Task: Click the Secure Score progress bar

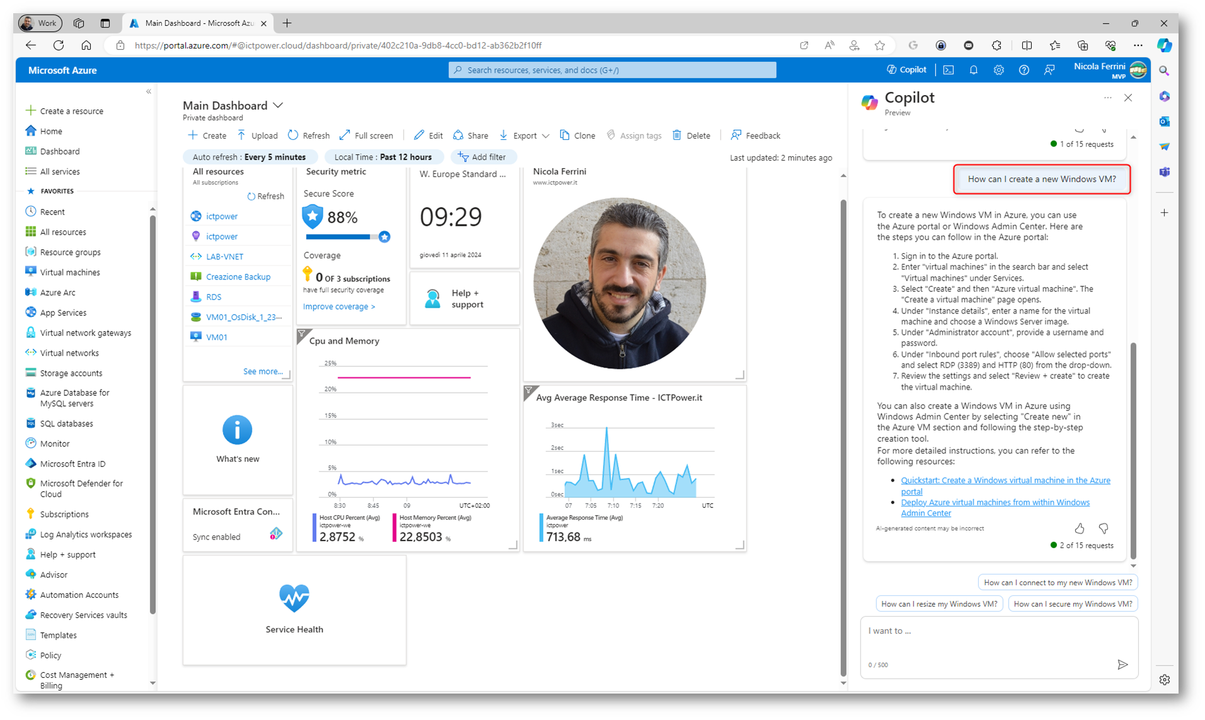Action: click(347, 237)
